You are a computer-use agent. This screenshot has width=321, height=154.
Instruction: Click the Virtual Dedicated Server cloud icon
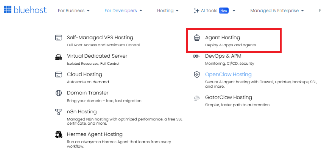(x=59, y=56)
